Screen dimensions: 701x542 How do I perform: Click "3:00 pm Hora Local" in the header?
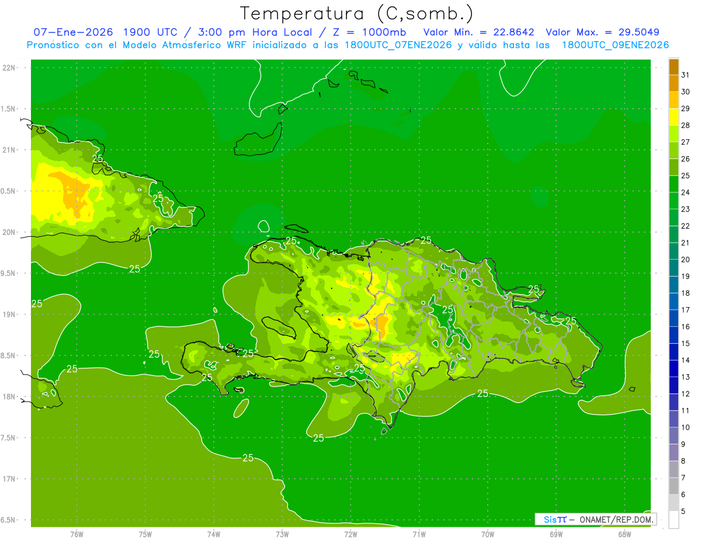click(x=261, y=32)
